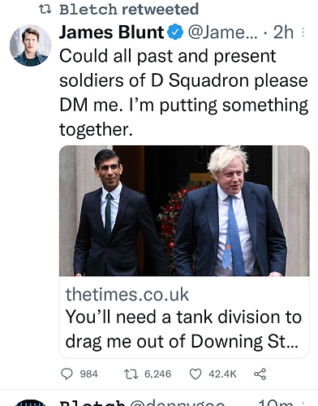Image resolution: width=318 pixels, height=406 pixels.
Task: Open three-dot menu on the 10m tweet
Action: click(x=303, y=404)
